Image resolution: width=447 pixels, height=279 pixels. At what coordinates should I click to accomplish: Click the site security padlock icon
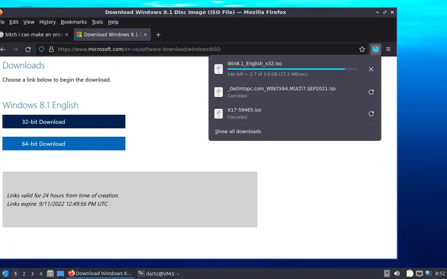(51, 49)
